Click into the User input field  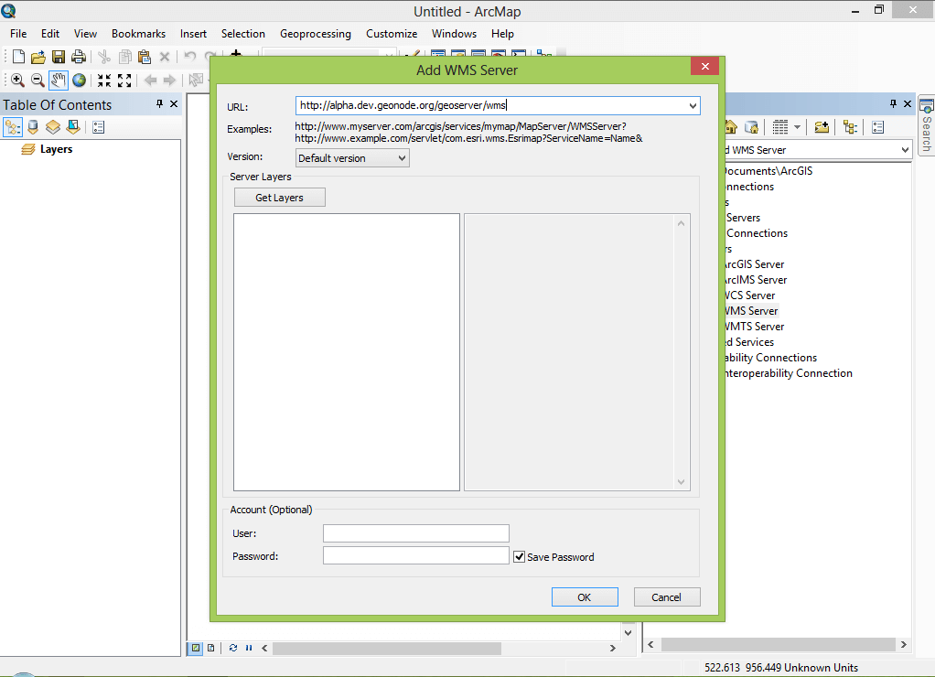pyautogui.click(x=416, y=533)
